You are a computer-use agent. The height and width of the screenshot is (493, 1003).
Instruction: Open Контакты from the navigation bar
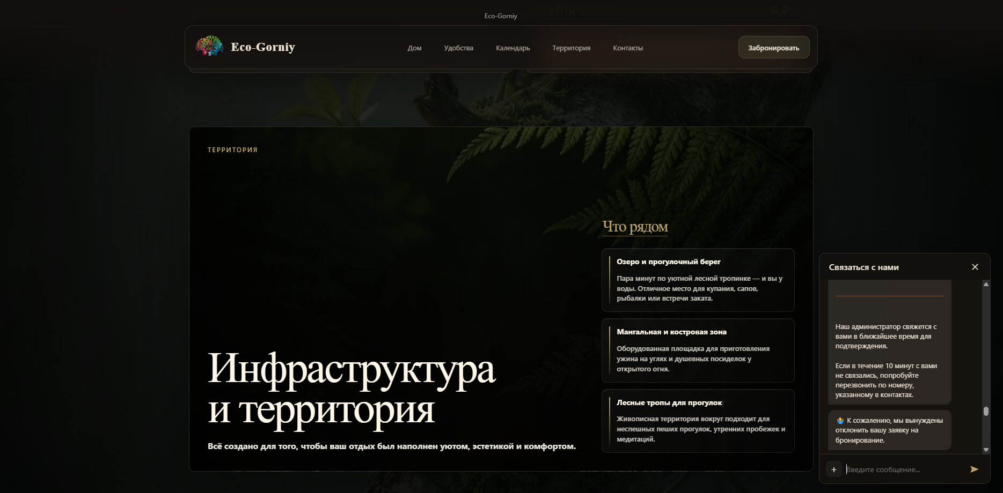pyautogui.click(x=628, y=48)
